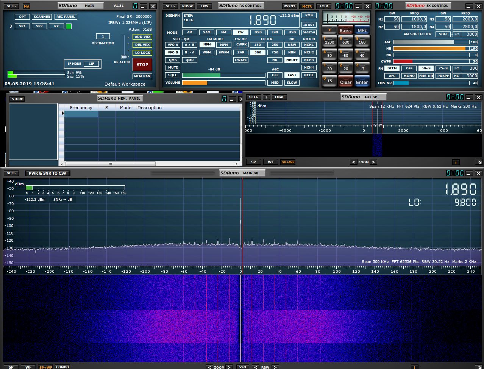484x369 pixels.
Task: Select USB mode
Action: pos(292,32)
